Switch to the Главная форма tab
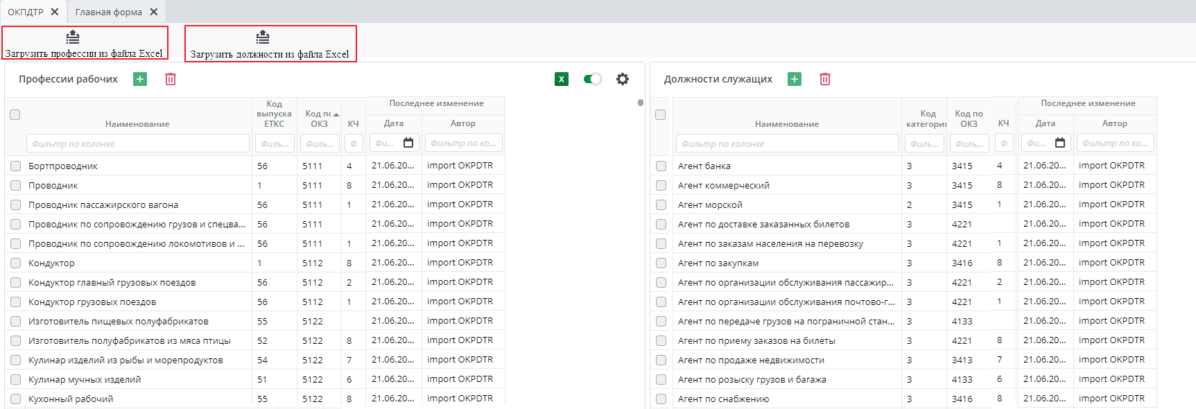This screenshot has width=1196, height=409. pos(109,12)
